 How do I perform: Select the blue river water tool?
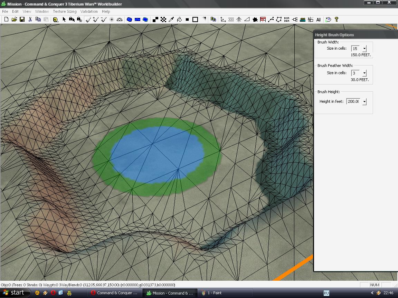tap(137, 20)
